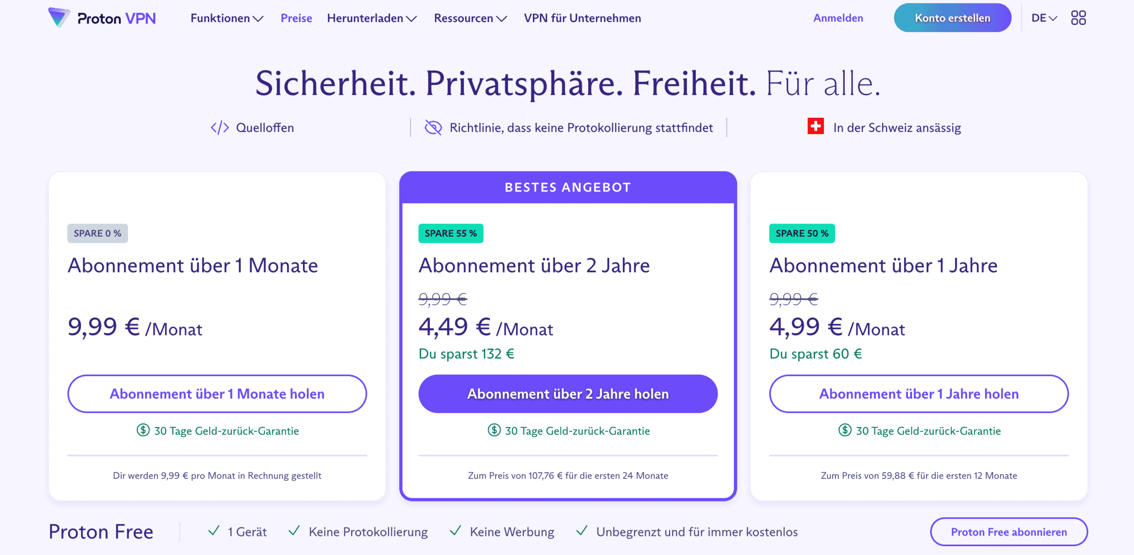The width and height of the screenshot is (1134, 555).
Task: Click money-back icon under 1 Monate plan
Action: click(x=143, y=430)
